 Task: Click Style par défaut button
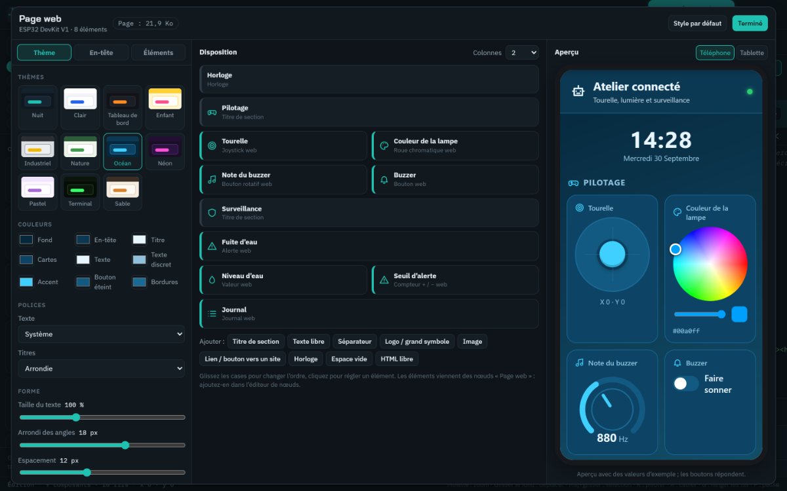698,24
